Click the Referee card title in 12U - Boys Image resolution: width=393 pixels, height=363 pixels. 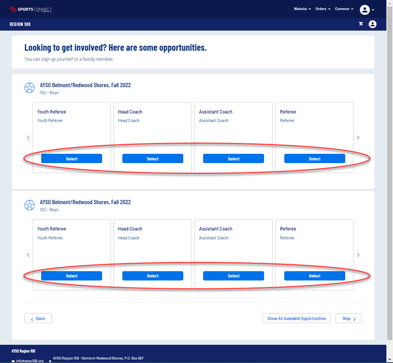pos(288,229)
